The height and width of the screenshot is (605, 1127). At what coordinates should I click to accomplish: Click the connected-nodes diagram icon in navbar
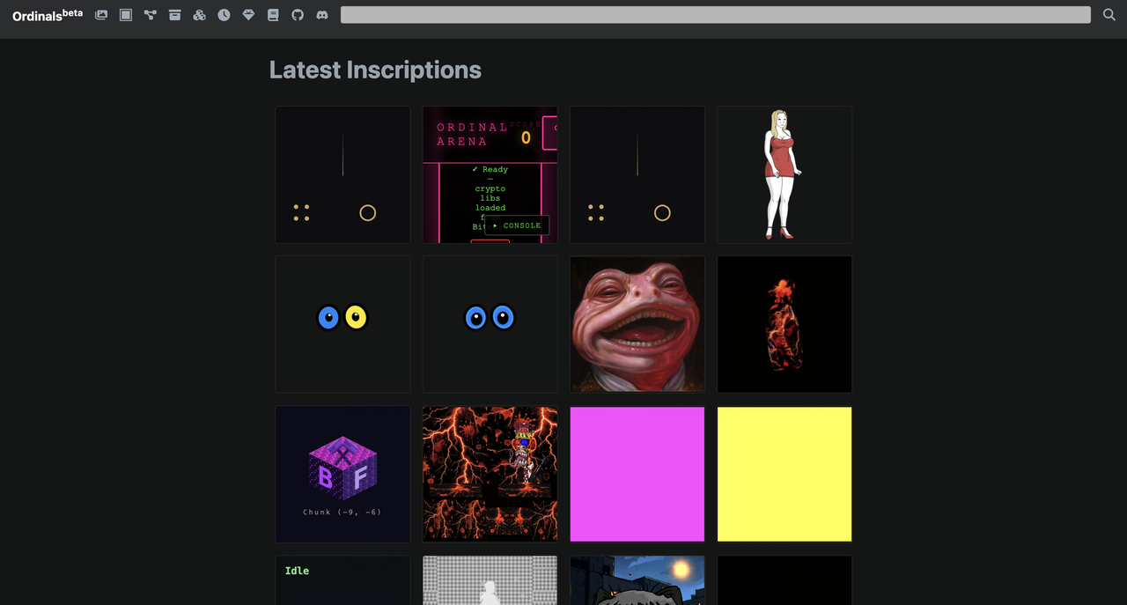point(151,15)
